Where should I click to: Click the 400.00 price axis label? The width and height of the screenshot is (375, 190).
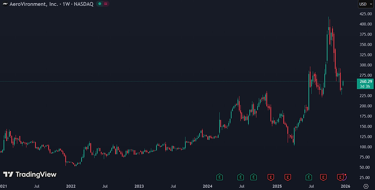click(366, 24)
